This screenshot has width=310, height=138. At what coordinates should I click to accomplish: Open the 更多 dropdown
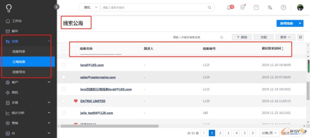pos(285,37)
